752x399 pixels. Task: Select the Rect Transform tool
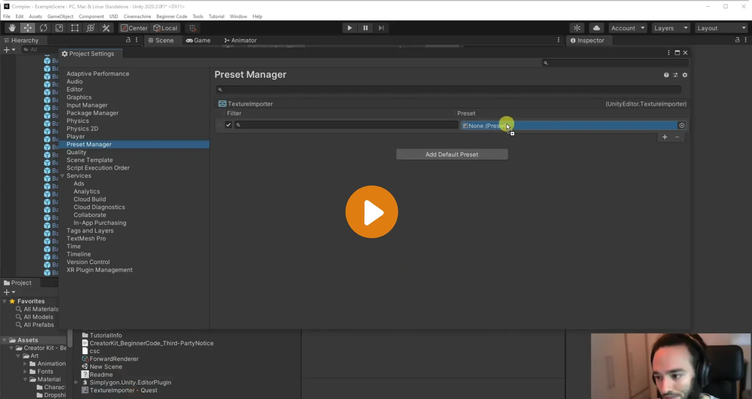point(75,28)
